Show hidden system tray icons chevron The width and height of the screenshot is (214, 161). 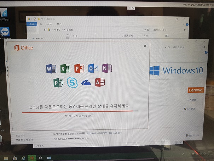pos(189,154)
